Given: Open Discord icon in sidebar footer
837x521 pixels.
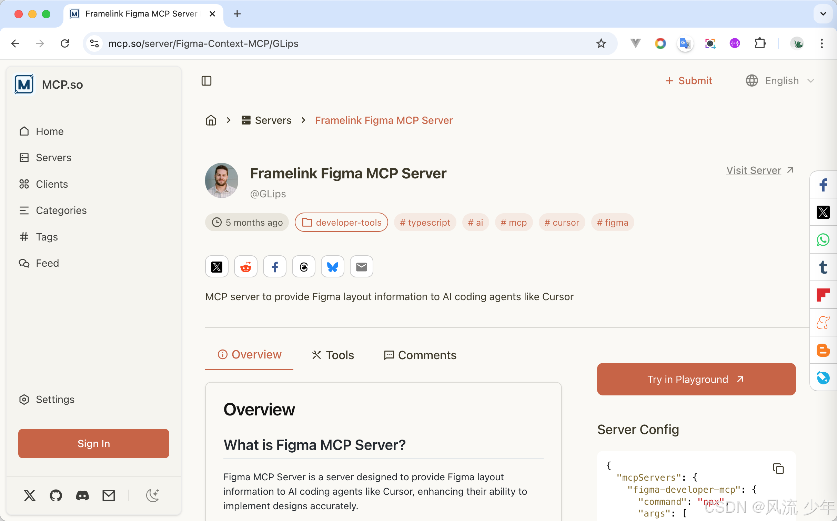Looking at the screenshot, I should [82, 495].
